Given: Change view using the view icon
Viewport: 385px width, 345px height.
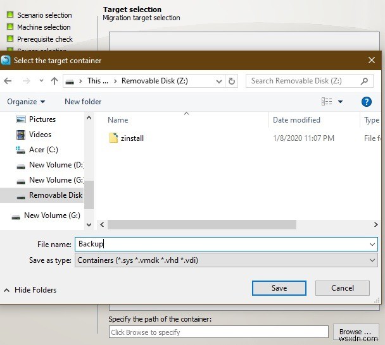Looking at the screenshot, I should (327, 102).
